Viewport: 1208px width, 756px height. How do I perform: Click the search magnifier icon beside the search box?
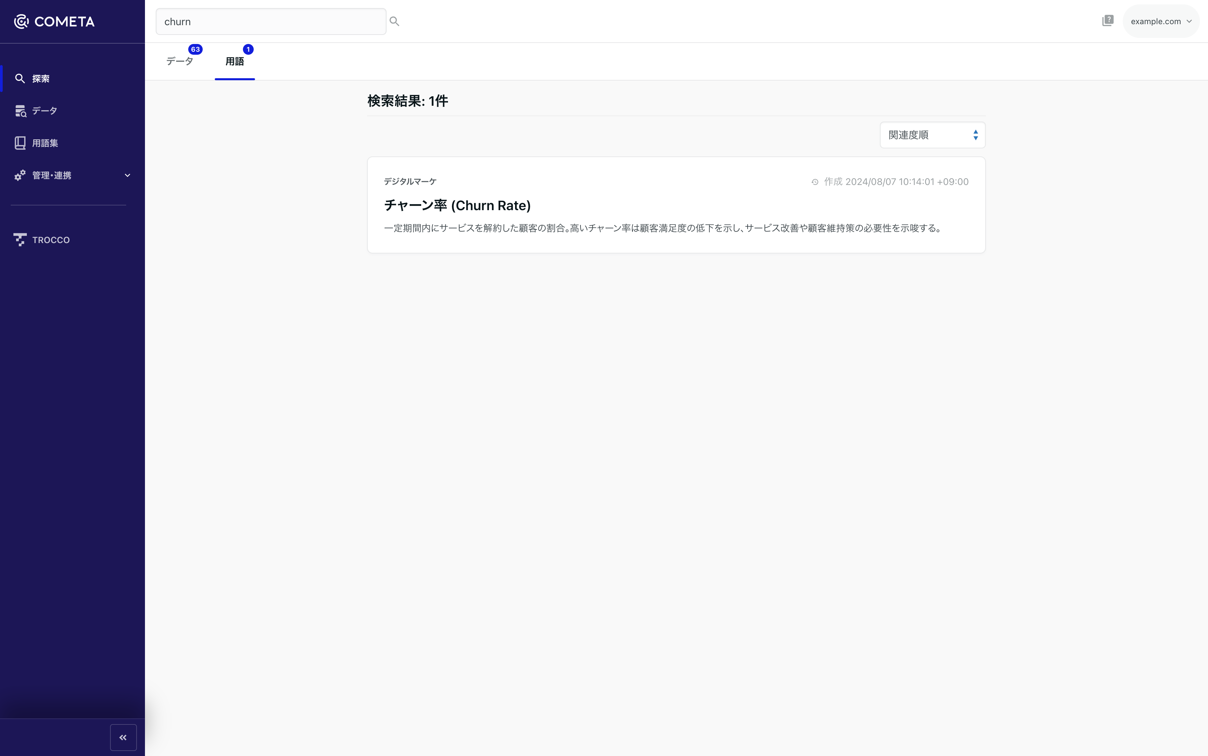(394, 21)
